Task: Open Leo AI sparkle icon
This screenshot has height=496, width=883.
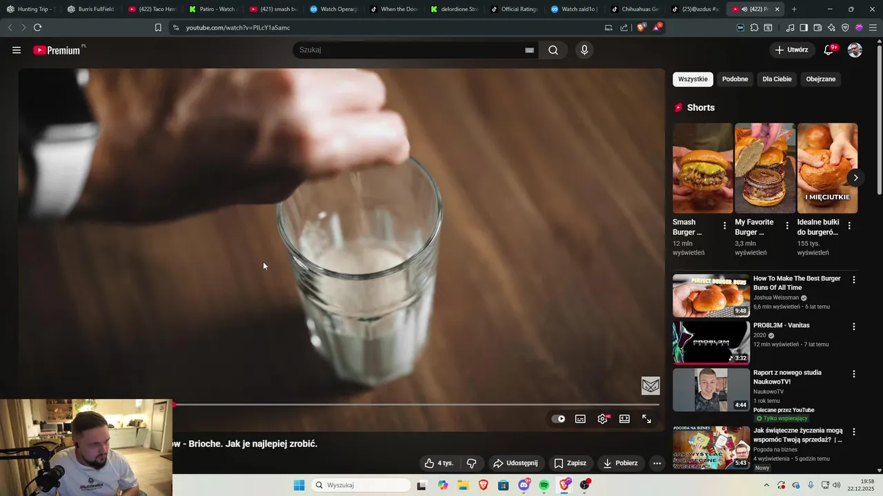Action: click(x=831, y=28)
